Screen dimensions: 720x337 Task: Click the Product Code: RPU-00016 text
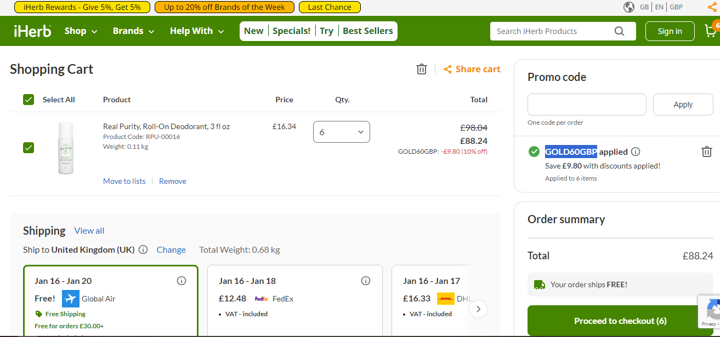141,137
